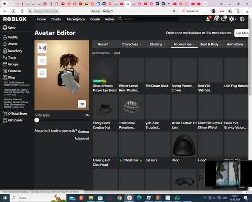Click the Accessories breadcrumb link

pyautogui.click(x=100, y=53)
